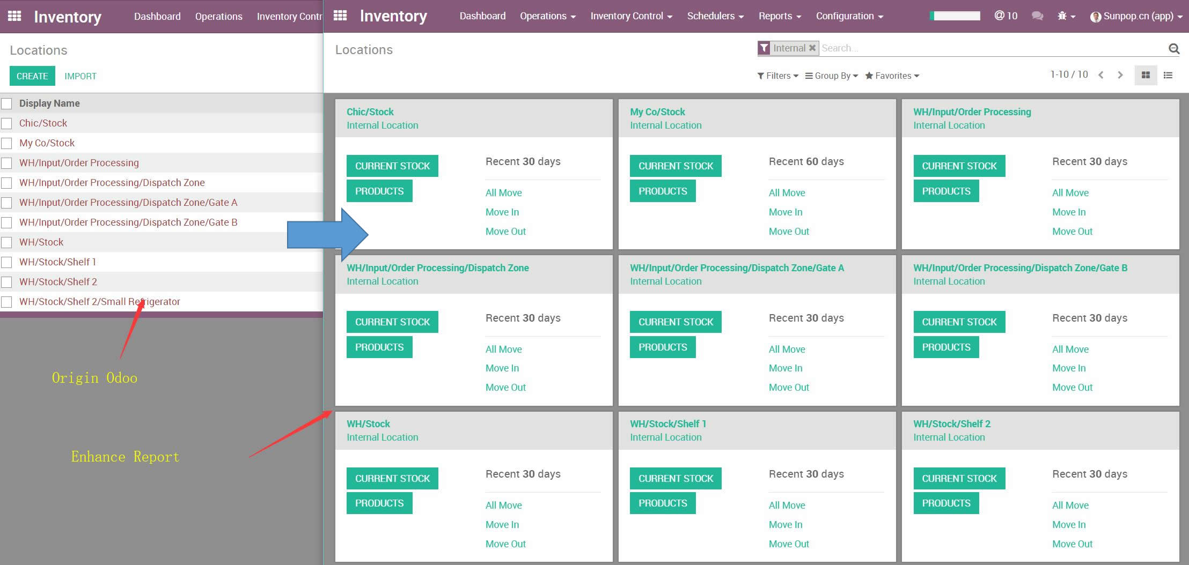Switch to list view icon

(1168, 76)
